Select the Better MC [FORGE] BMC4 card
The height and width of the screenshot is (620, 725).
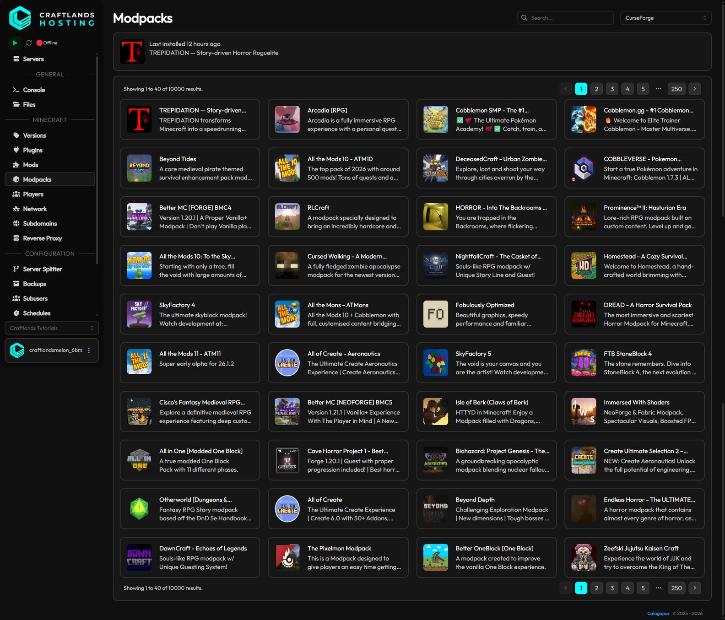[190, 216]
